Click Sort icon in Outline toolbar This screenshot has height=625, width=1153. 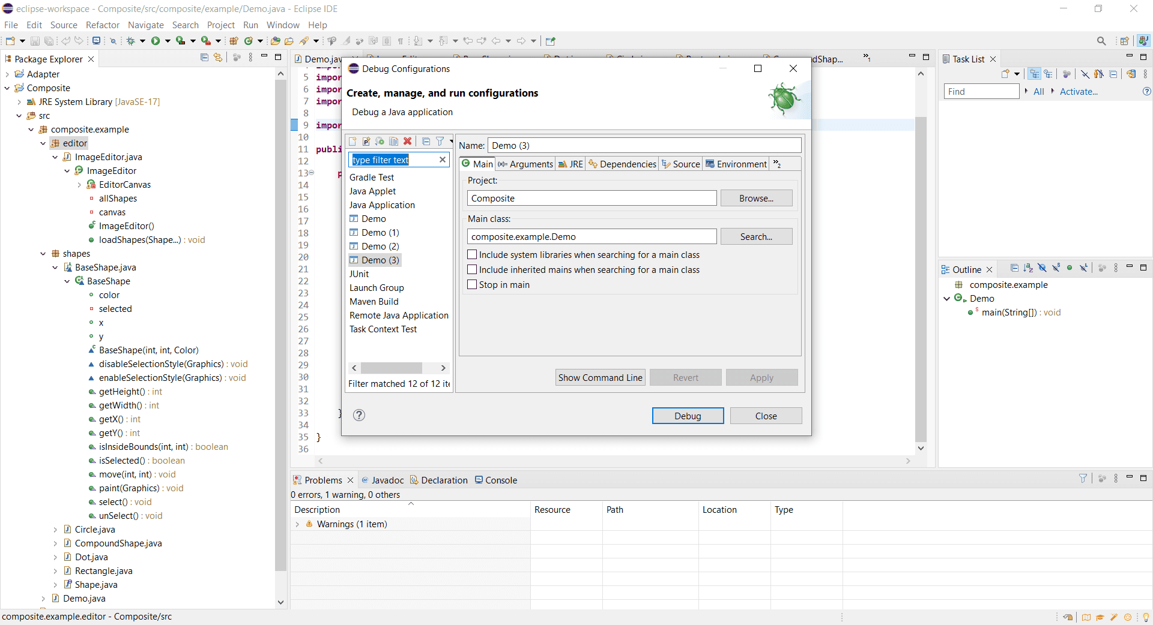[x=1028, y=268]
